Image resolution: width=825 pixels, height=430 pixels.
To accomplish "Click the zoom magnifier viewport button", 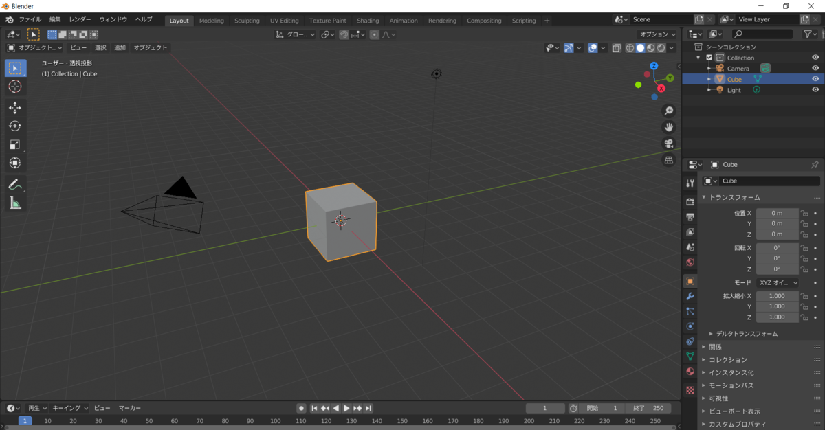I will pos(668,111).
